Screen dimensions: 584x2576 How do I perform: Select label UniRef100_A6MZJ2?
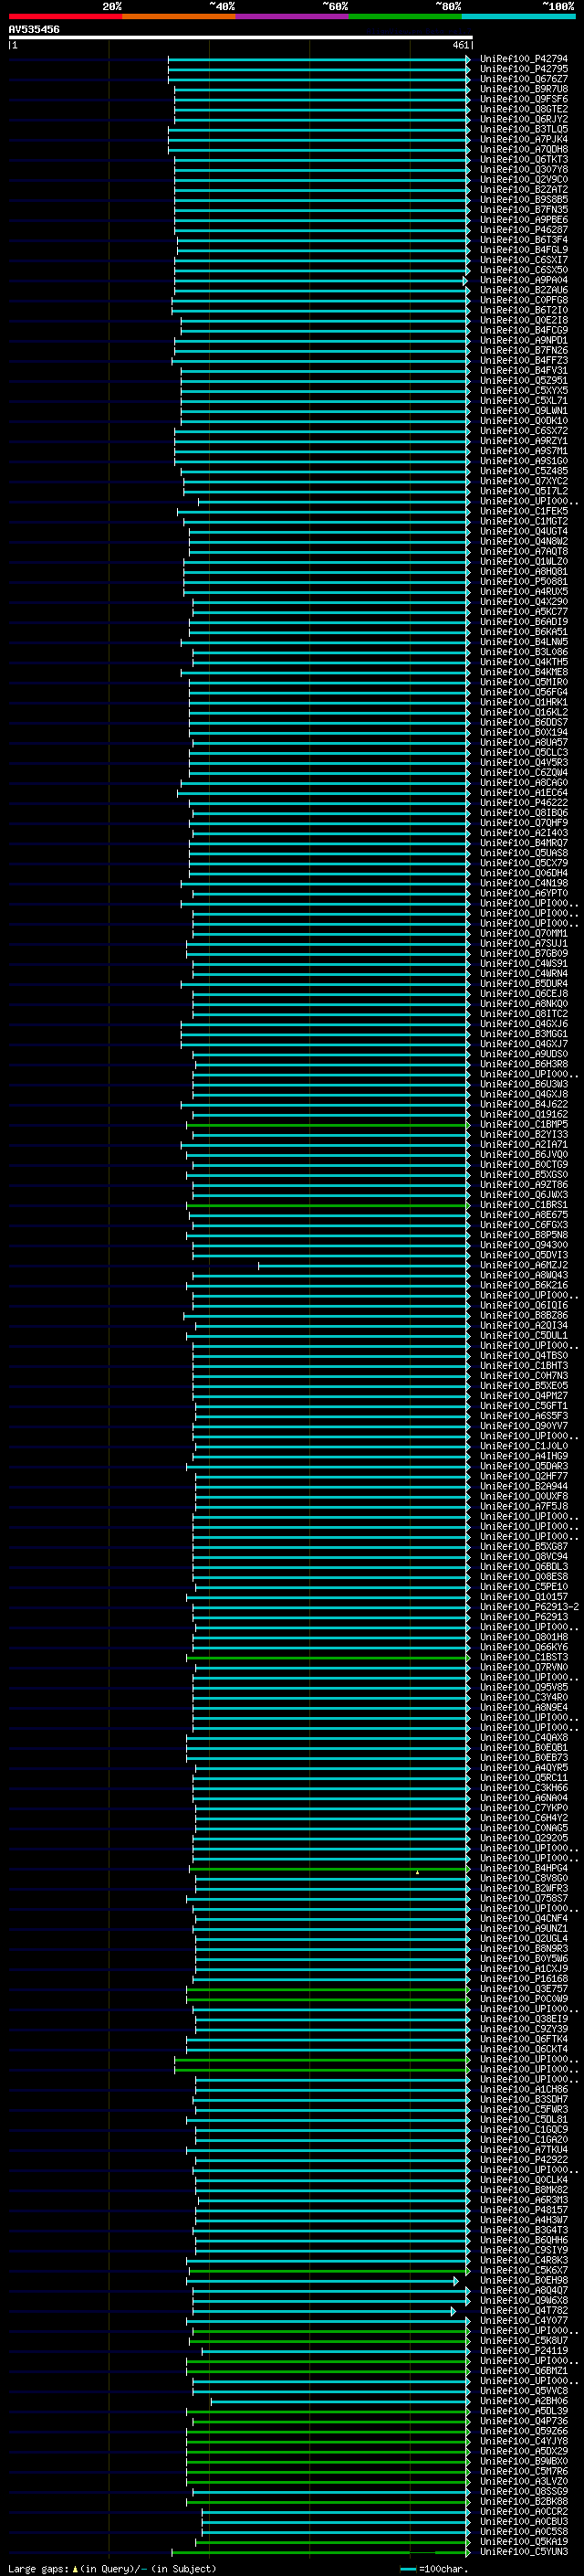[x=524, y=1265]
